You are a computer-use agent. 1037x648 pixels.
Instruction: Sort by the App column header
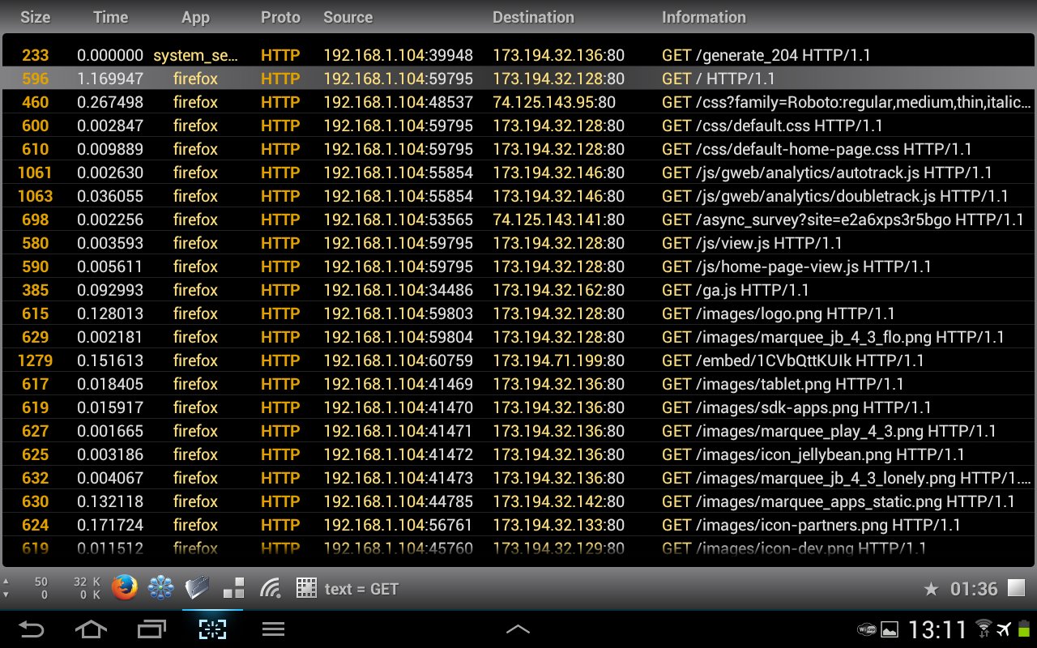point(195,18)
